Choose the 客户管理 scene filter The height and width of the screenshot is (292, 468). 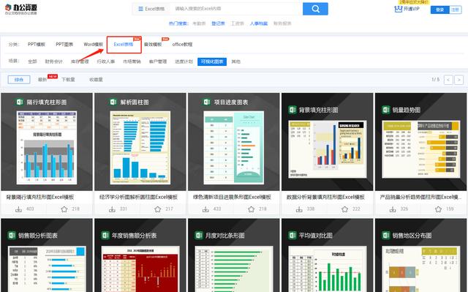pyautogui.click(x=158, y=61)
